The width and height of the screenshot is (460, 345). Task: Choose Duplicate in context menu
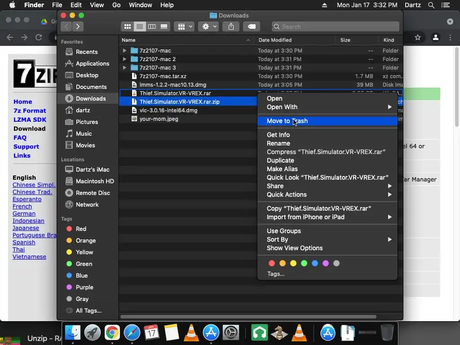[327, 160]
